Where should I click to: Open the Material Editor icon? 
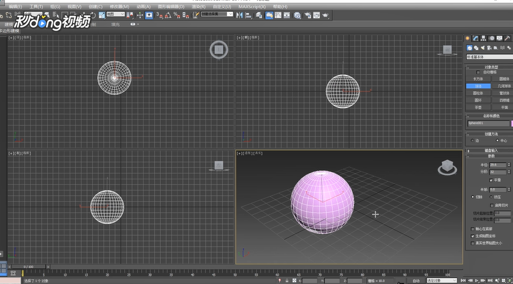pos(297,15)
